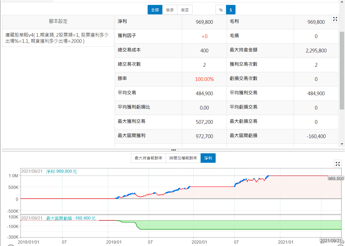Expand the net profit chart to fullscreen

[x=338, y=164]
